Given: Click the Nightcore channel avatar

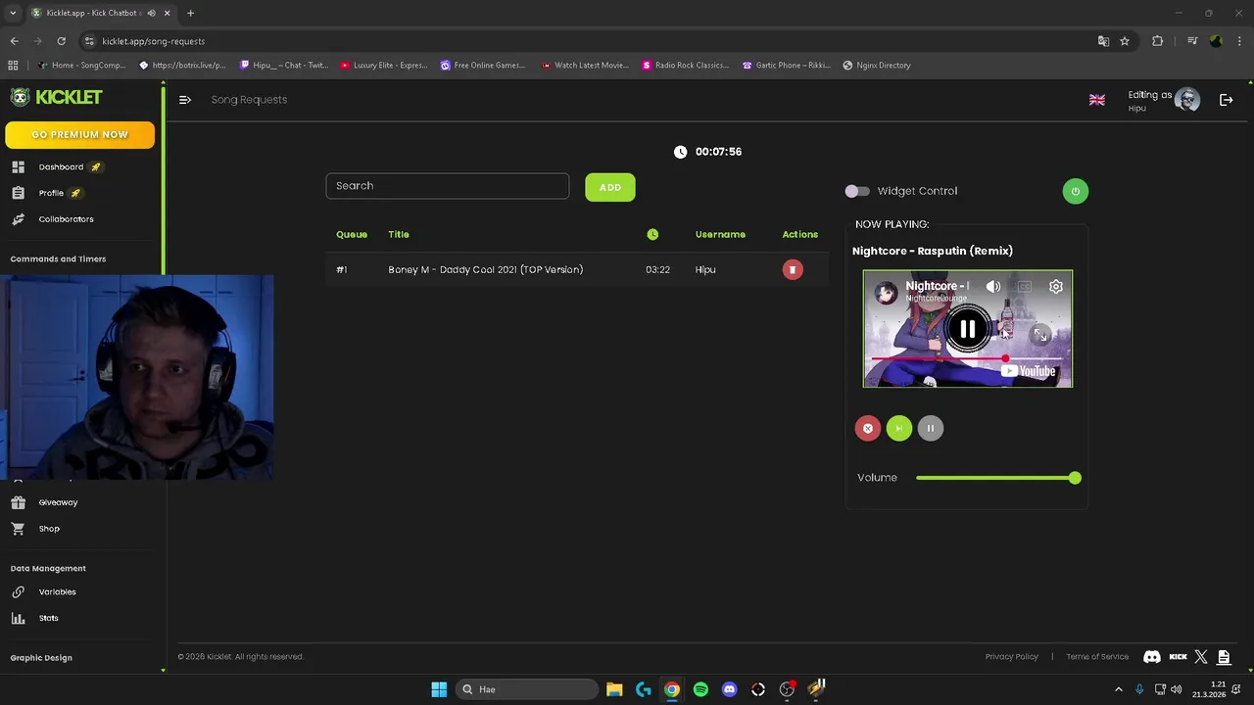Looking at the screenshot, I should 886,292.
